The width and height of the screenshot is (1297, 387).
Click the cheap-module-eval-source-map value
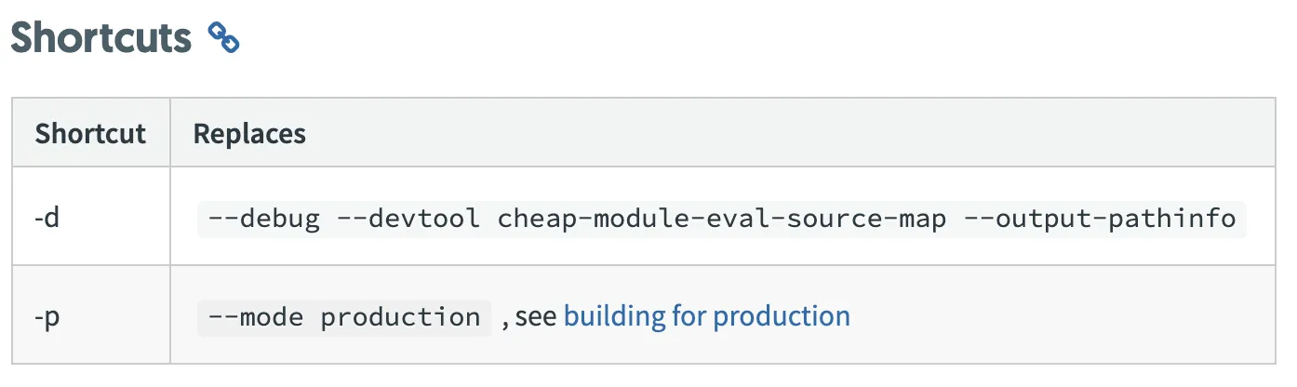pos(721,220)
